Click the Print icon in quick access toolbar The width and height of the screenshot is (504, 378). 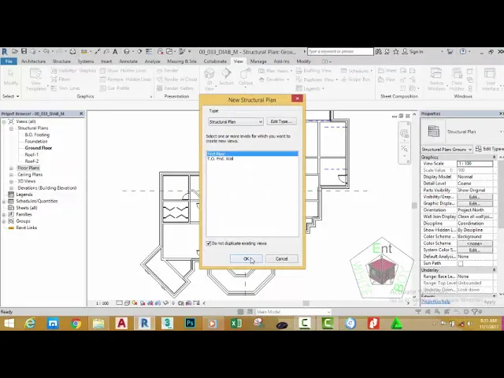[x=73, y=51]
